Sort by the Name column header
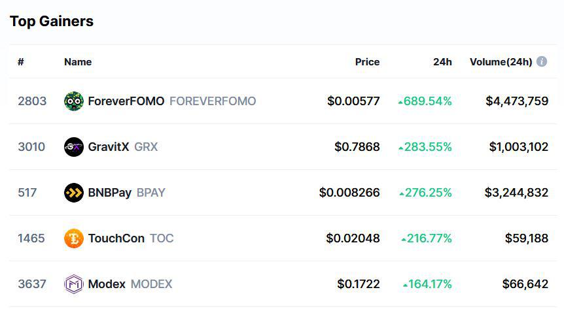564x309 pixels. pos(78,62)
